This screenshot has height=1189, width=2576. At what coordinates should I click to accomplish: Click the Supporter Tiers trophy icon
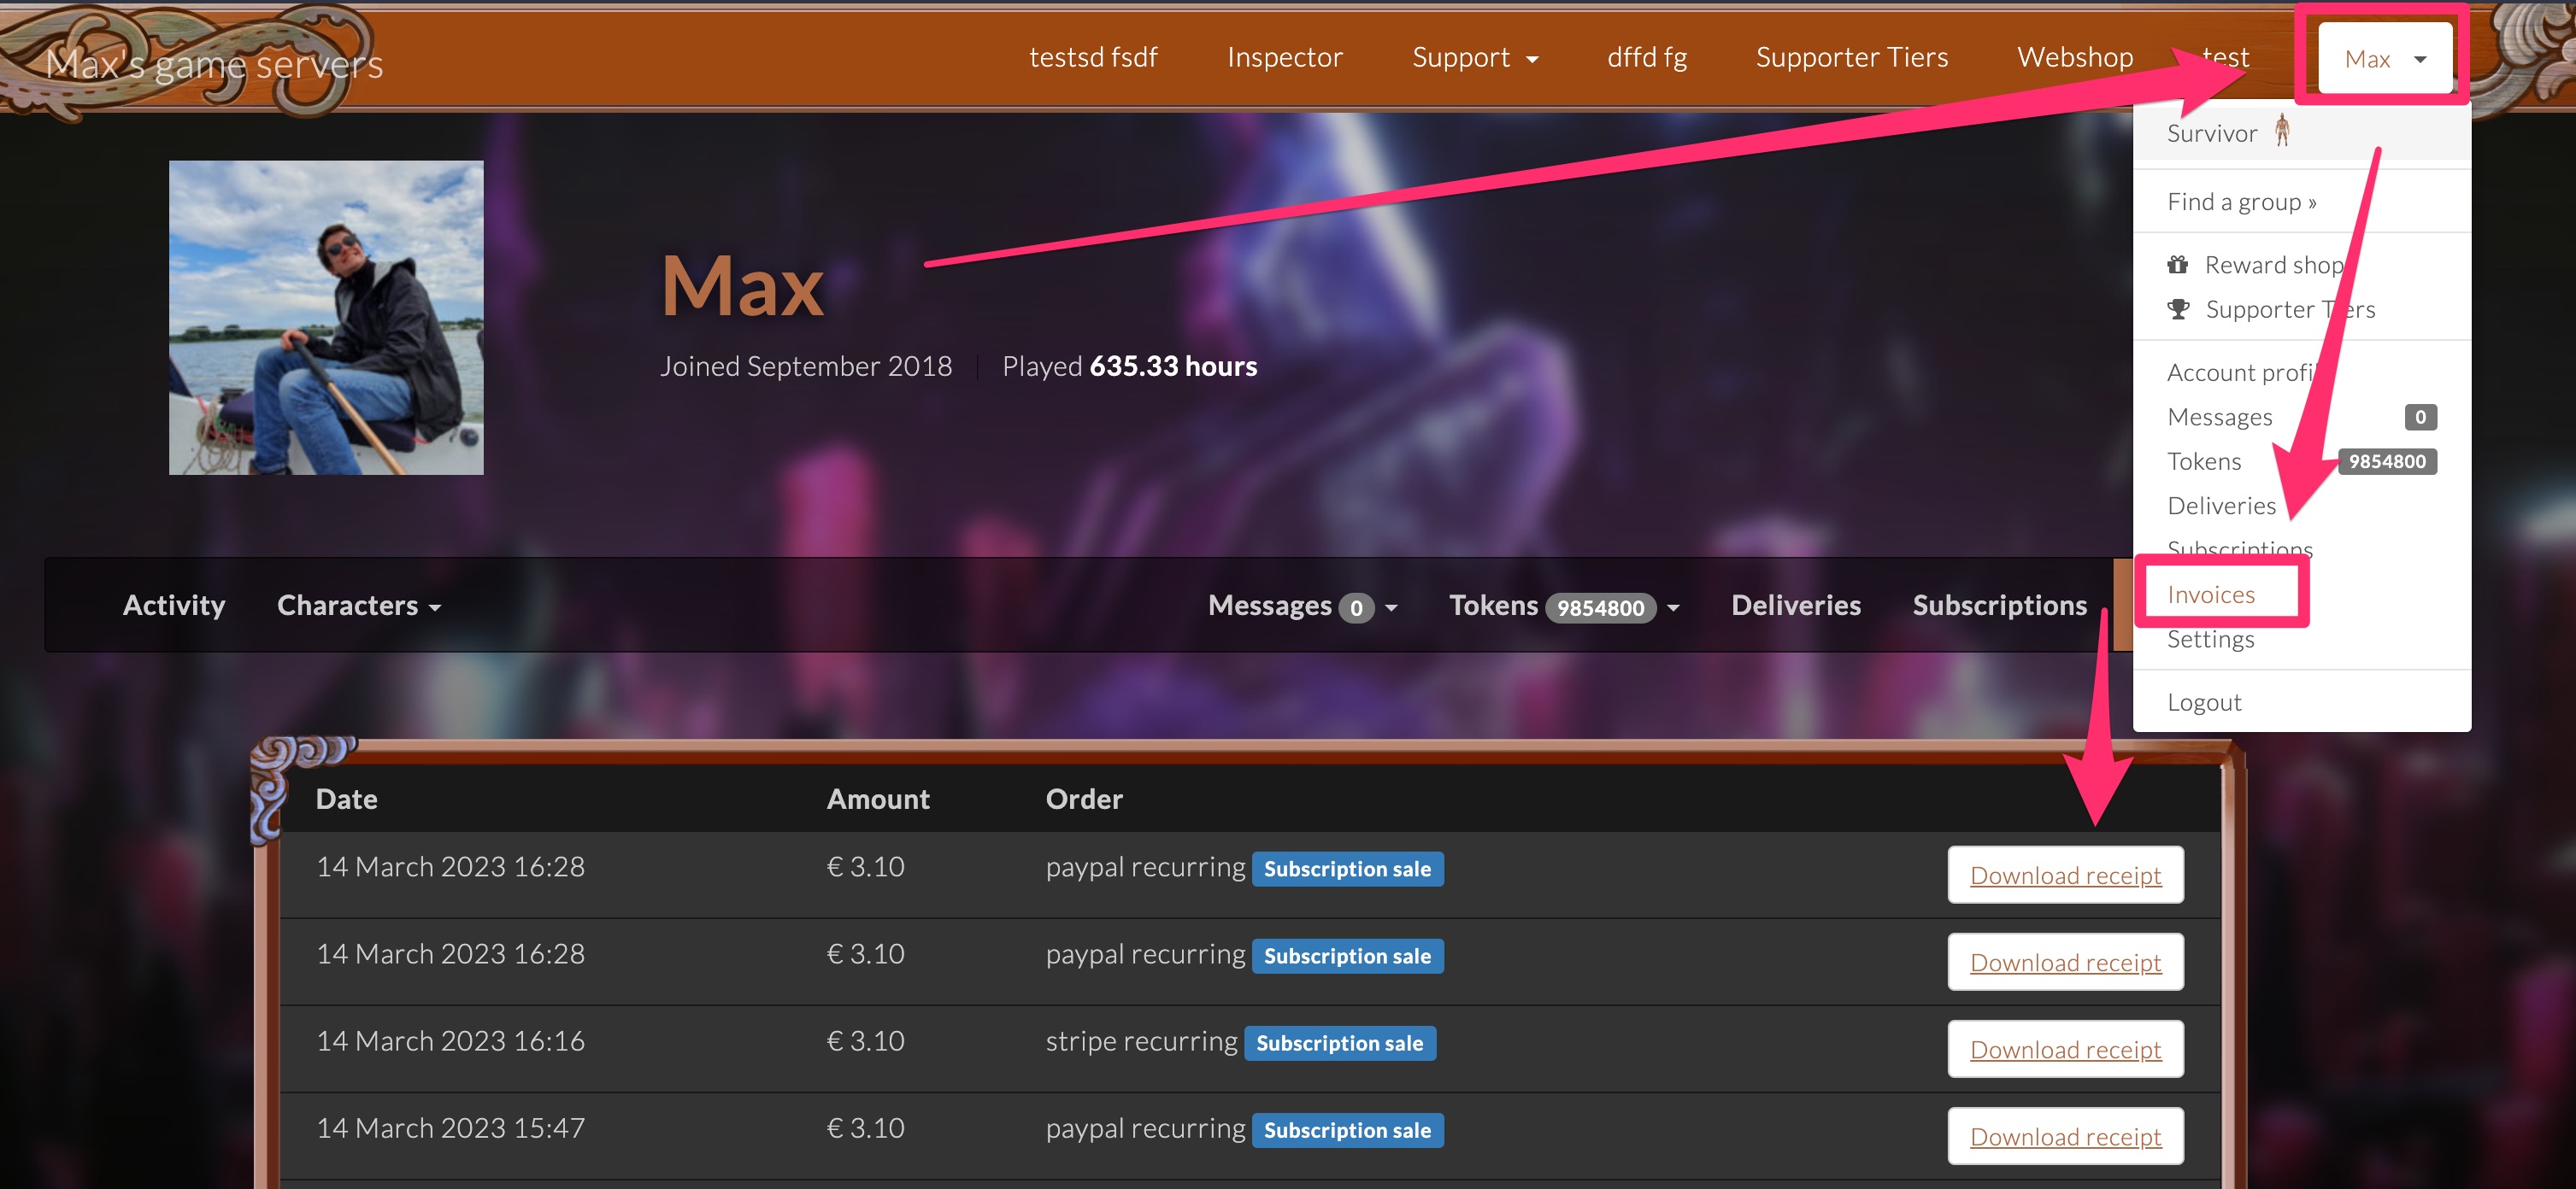pos(2180,308)
